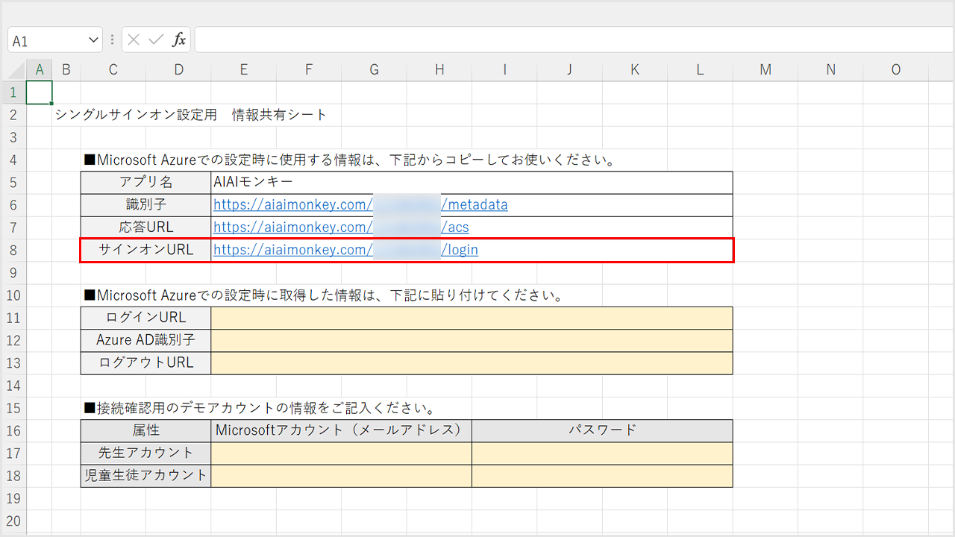Expand the Name Box dropdown arrow

[94, 40]
